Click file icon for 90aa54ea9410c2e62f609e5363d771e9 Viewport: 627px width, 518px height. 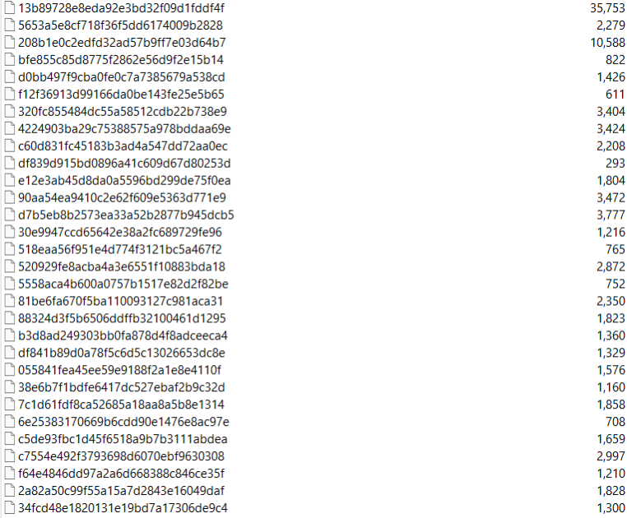10,197
